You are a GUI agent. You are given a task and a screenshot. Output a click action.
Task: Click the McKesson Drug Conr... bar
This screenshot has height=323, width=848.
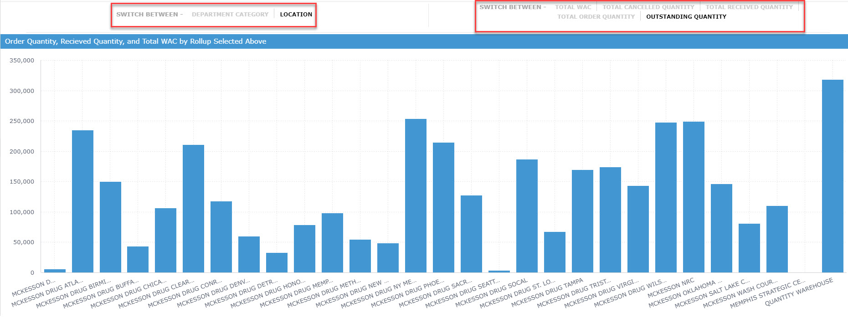(221, 237)
